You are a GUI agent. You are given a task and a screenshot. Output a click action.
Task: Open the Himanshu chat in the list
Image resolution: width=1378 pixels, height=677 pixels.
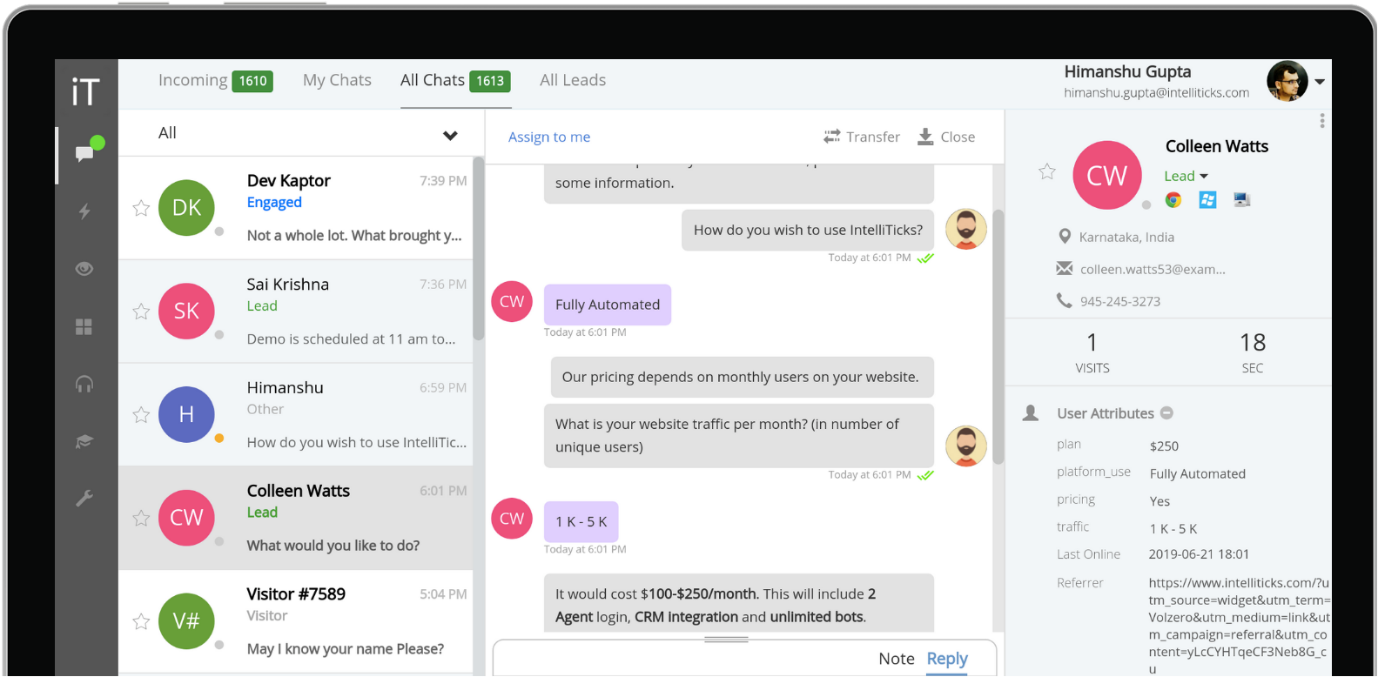(296, 414)
